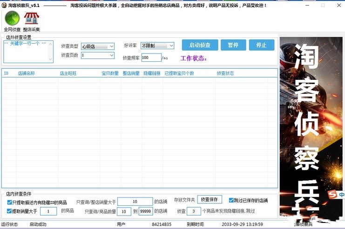This screenshot has width=345, height=229.
Task: Click the maximum 商品数量 field showing 99999
Action: pos(146,211)
